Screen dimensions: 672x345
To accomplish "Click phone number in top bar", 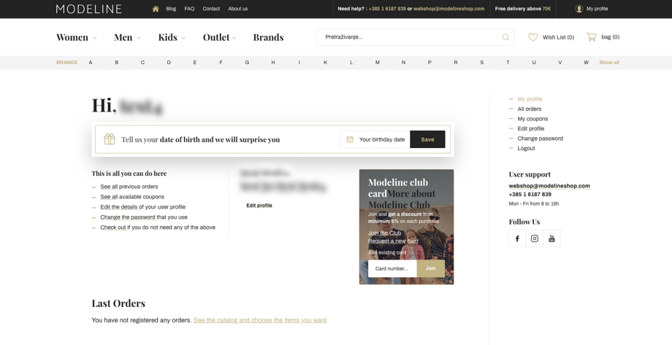I will pos(387,9).
